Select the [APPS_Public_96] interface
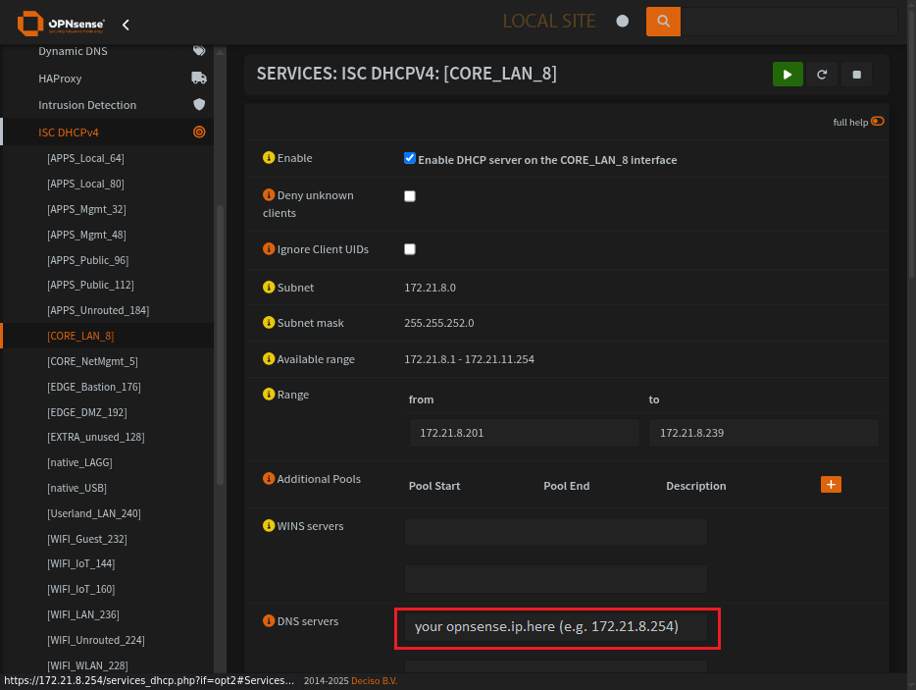Screen dimensions: 916x690 point(87,260)
